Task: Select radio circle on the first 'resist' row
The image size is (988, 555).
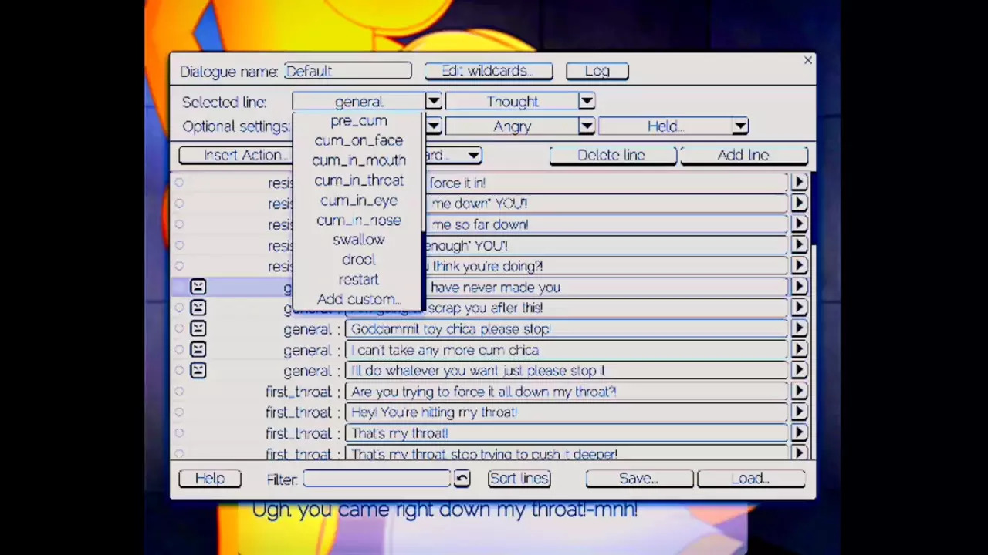Action: point(179,183)
